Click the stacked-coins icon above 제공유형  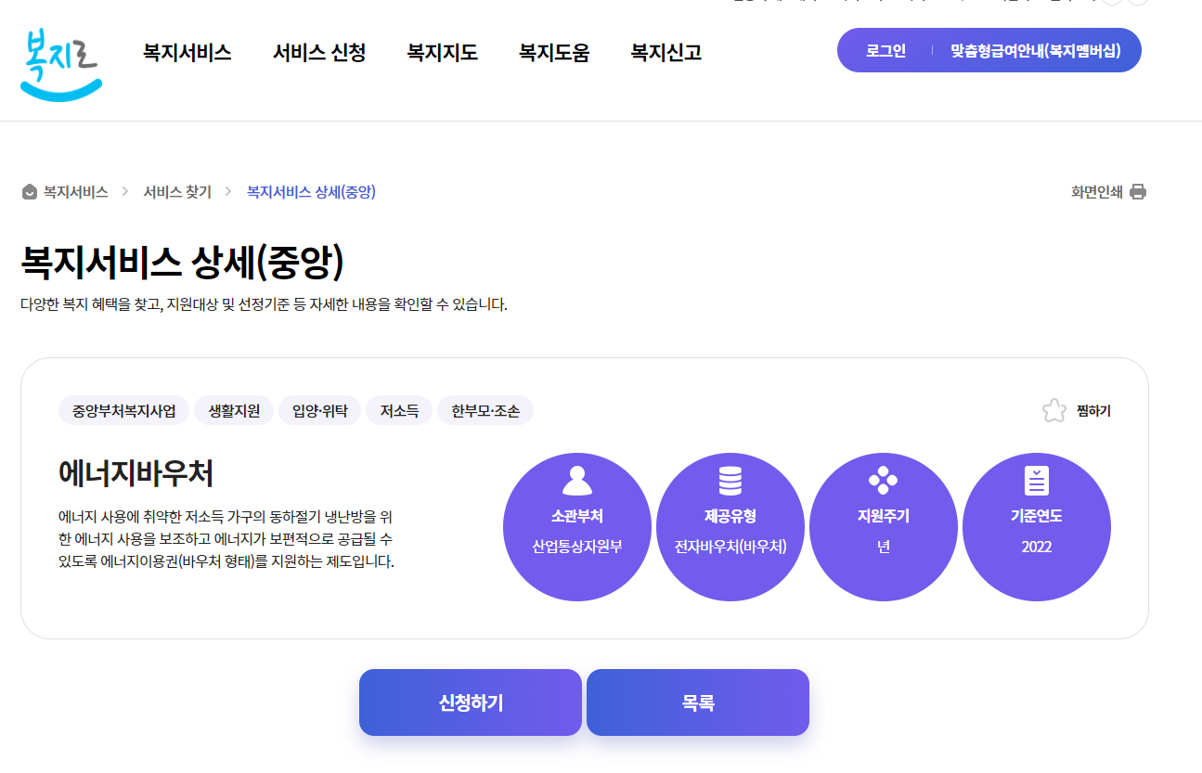(x=730, y=480)
